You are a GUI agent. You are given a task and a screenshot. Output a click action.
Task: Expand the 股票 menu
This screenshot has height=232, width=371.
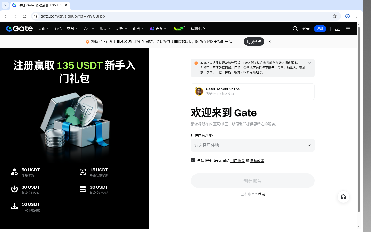tap(105, 29)
